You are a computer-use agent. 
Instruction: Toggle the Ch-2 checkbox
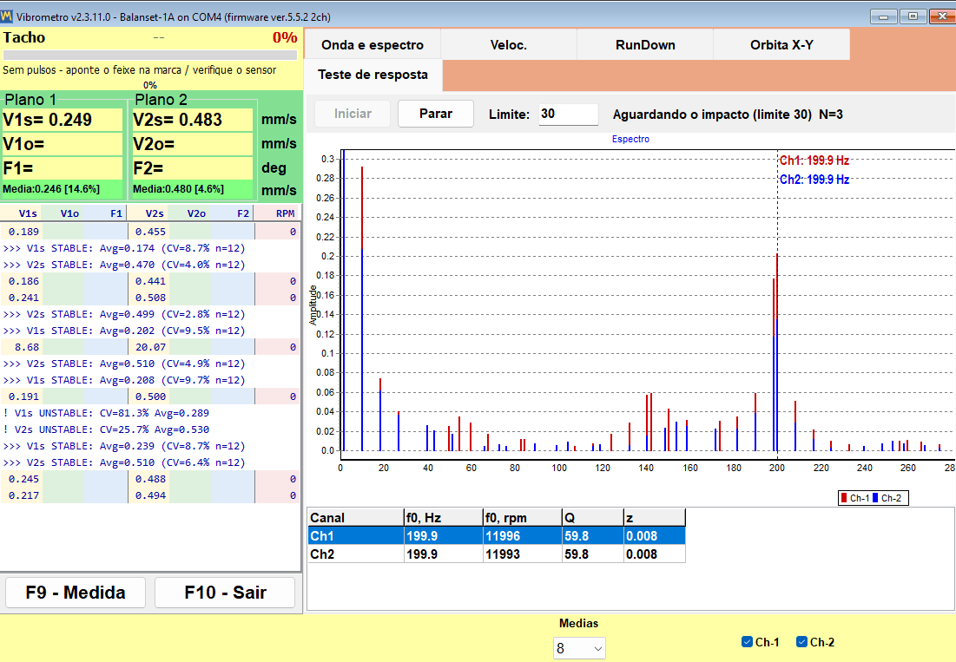pos(801,642)
